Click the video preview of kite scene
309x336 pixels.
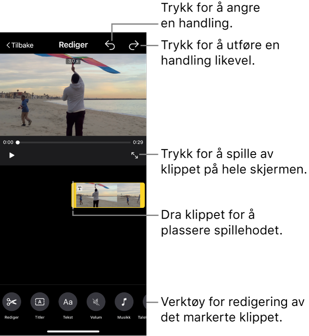click(x=73, y=95)
